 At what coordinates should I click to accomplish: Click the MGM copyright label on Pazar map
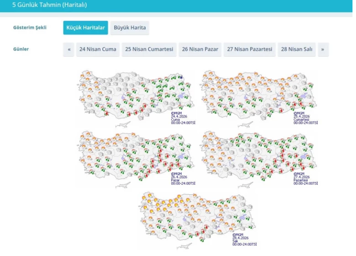tap(175, 174)
